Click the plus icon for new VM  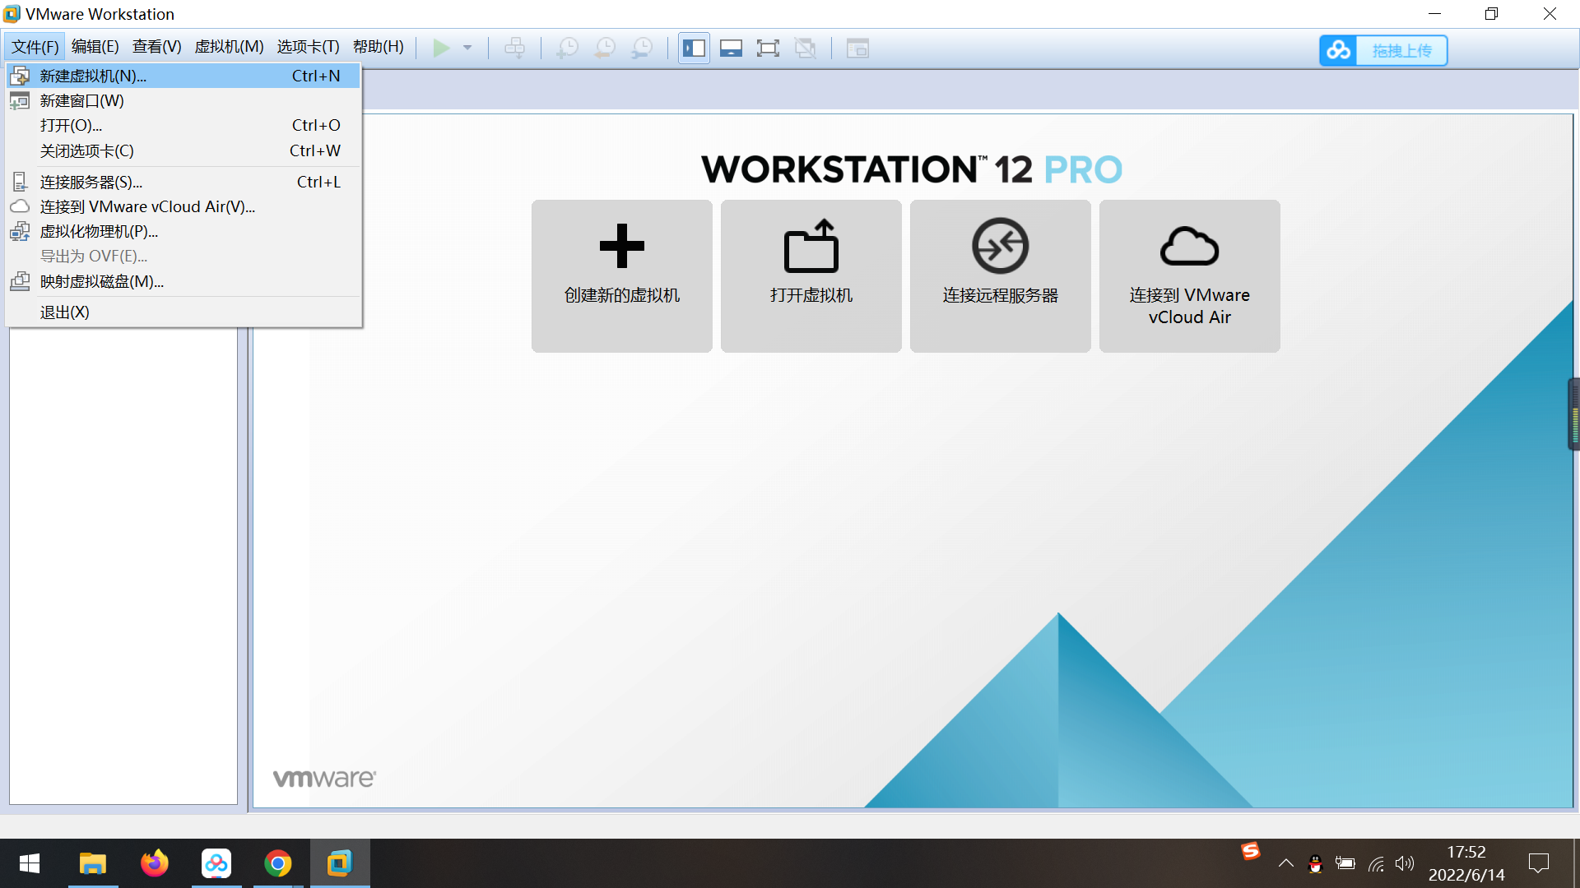[x=622, y=246]
